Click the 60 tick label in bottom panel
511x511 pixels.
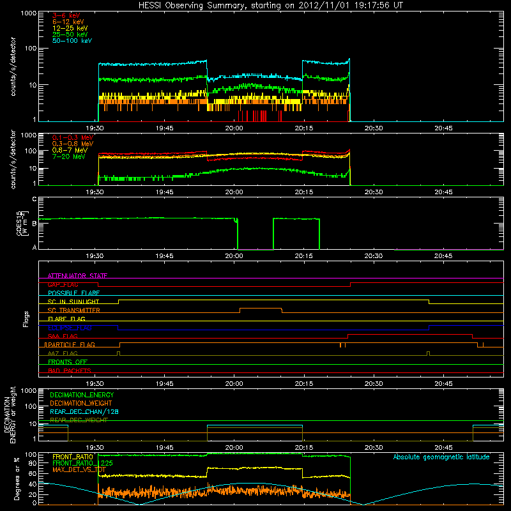pos(33,474)
